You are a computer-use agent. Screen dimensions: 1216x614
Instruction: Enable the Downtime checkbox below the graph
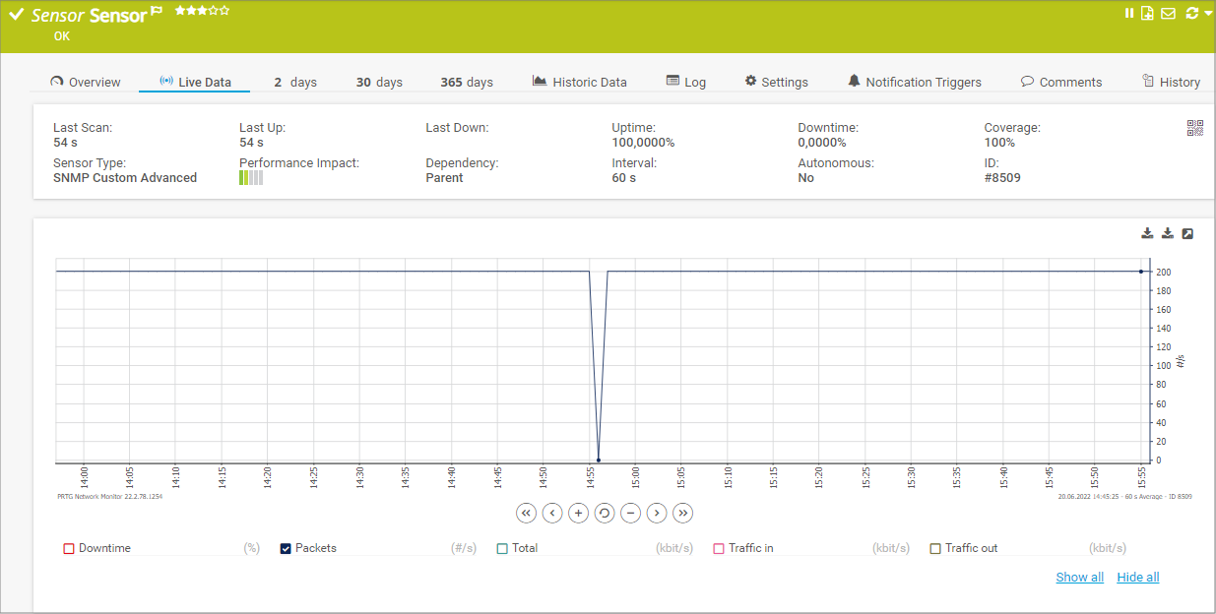69,548
